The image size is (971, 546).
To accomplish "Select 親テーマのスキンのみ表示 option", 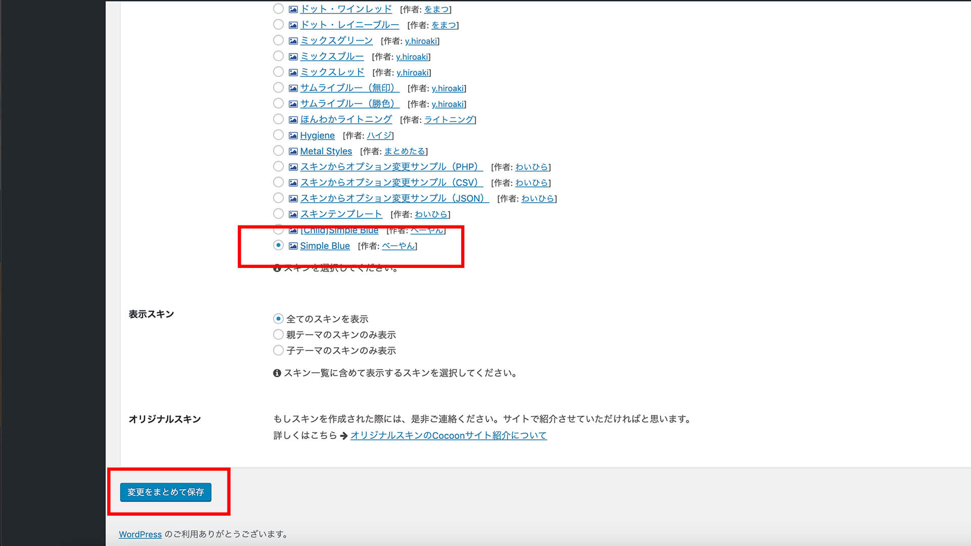I will coord(278,334).
